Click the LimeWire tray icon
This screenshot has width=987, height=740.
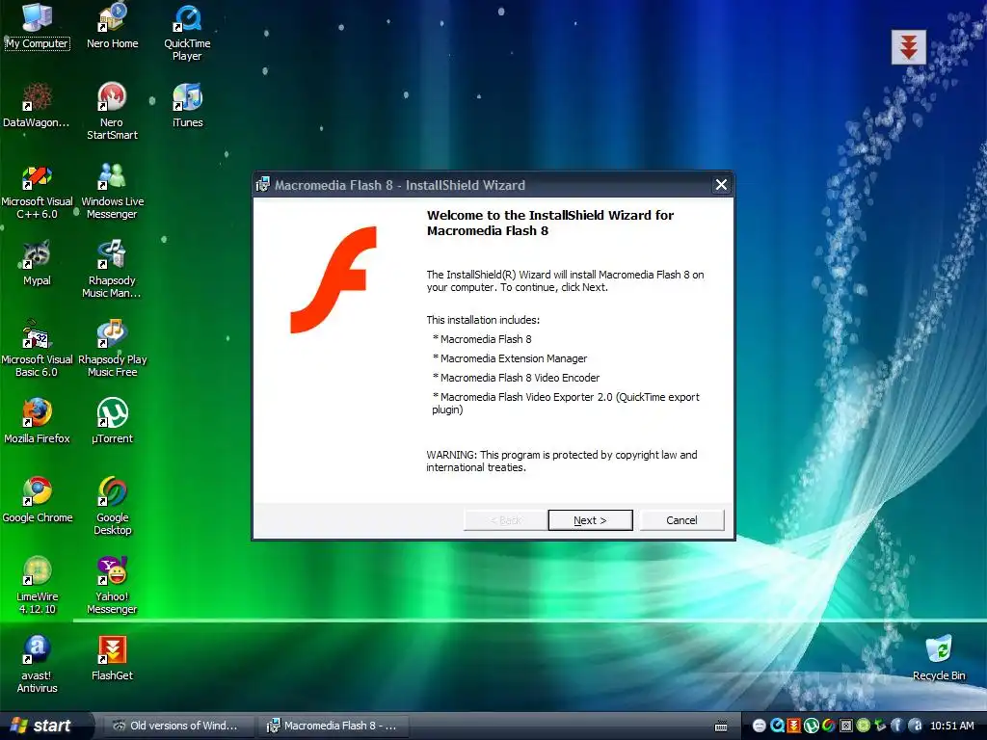point(863,726)
